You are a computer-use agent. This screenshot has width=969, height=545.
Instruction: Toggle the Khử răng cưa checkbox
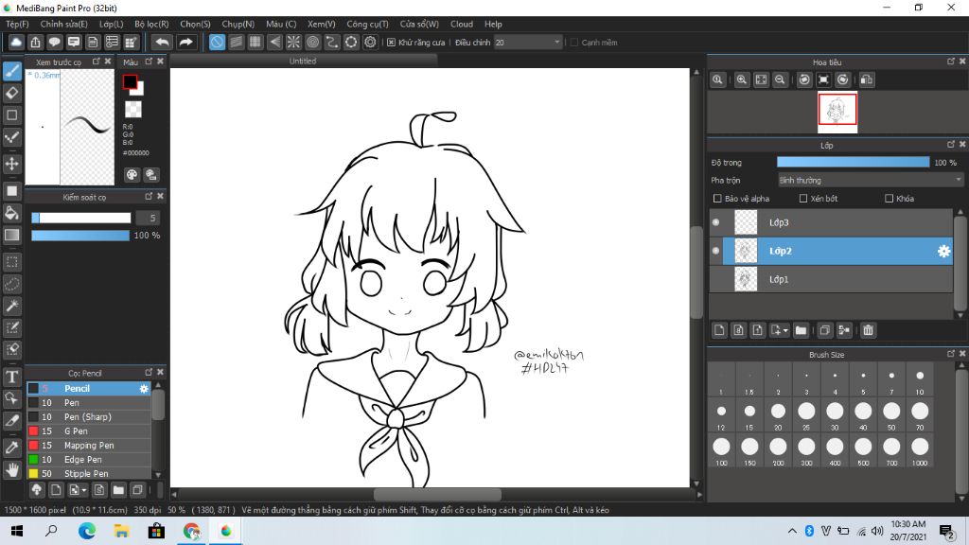point(391,43)
